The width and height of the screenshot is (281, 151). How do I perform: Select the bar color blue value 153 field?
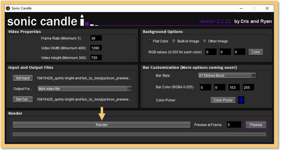[x=234, y=88]
